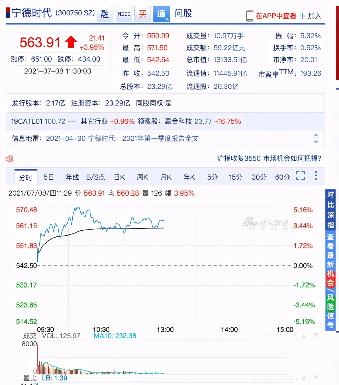Click the 涨停 price 651.00

(42, 59)
